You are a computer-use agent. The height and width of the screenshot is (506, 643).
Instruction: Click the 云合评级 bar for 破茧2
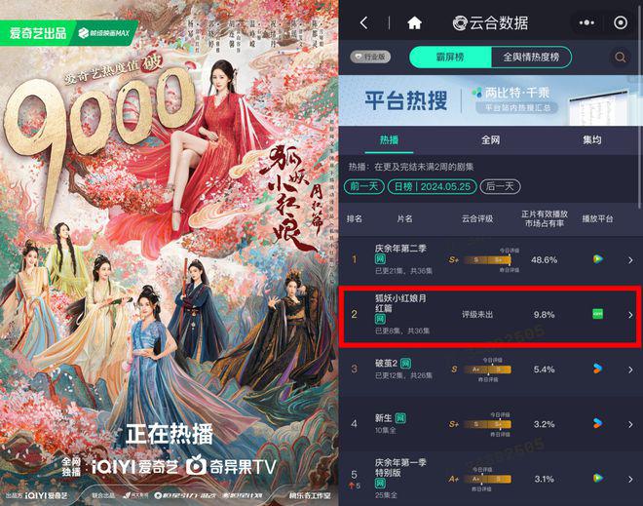[487, 370]
